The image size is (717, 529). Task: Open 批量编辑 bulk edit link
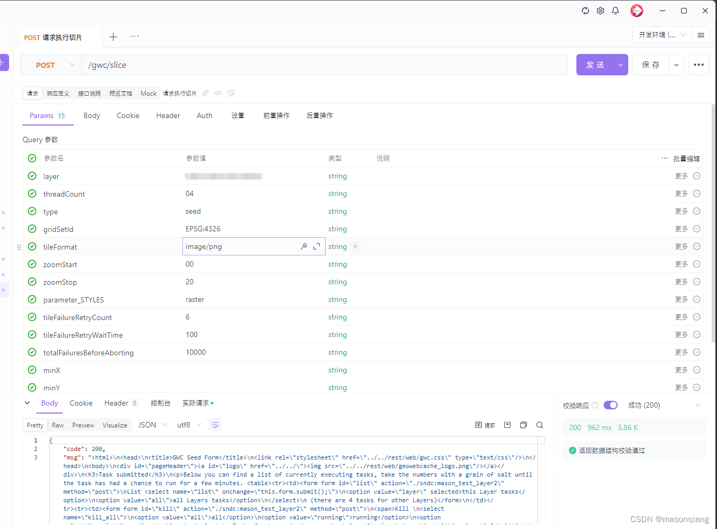[686, 158]
